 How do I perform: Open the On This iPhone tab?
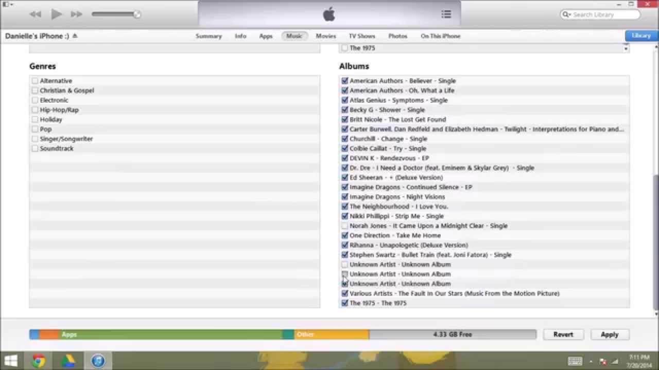(x=441, y=36)
